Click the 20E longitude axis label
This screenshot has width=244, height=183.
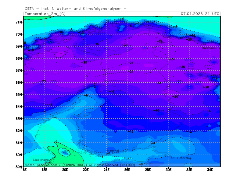pos(65,170)
